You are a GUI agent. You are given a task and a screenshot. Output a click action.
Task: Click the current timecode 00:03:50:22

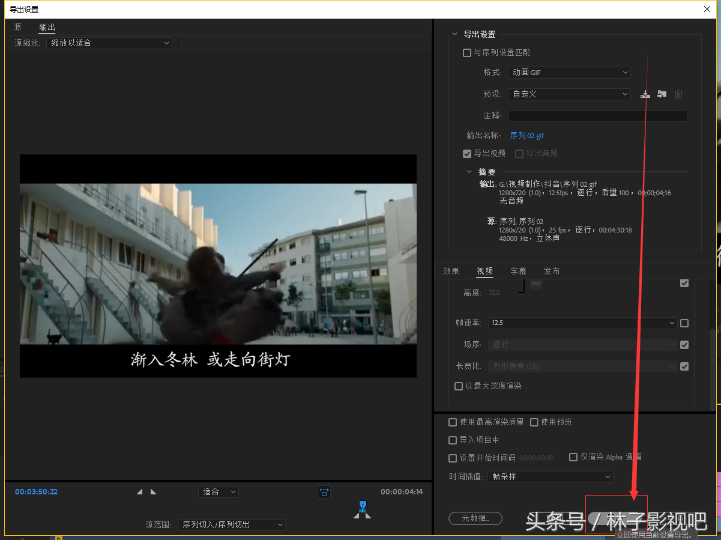click(x=37, y=492)
